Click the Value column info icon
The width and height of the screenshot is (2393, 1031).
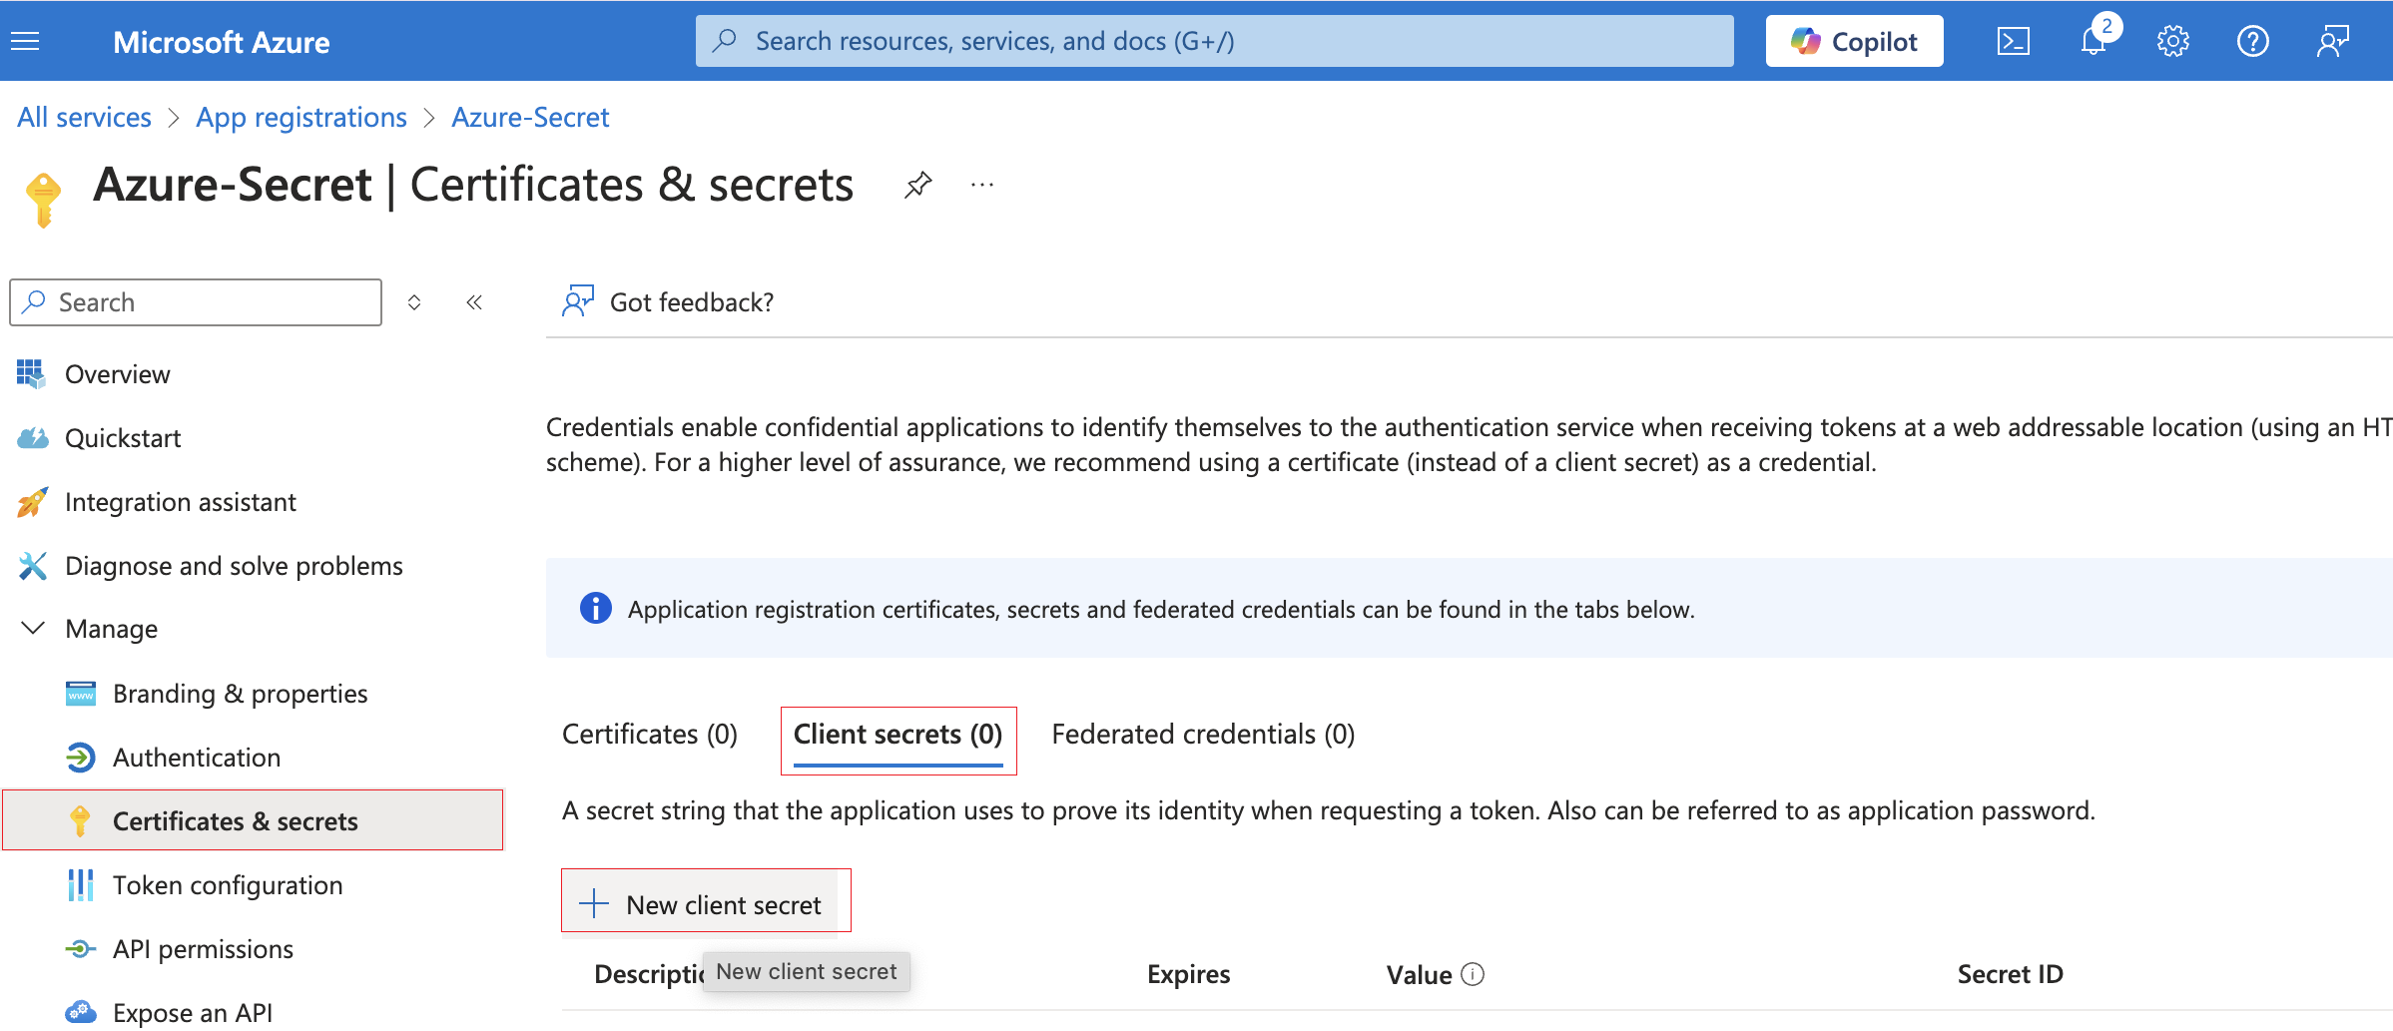pos(1473,974)
